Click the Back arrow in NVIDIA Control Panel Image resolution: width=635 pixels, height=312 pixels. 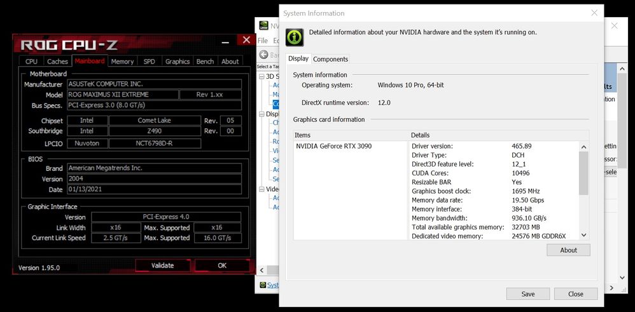(x=263, y=55)
